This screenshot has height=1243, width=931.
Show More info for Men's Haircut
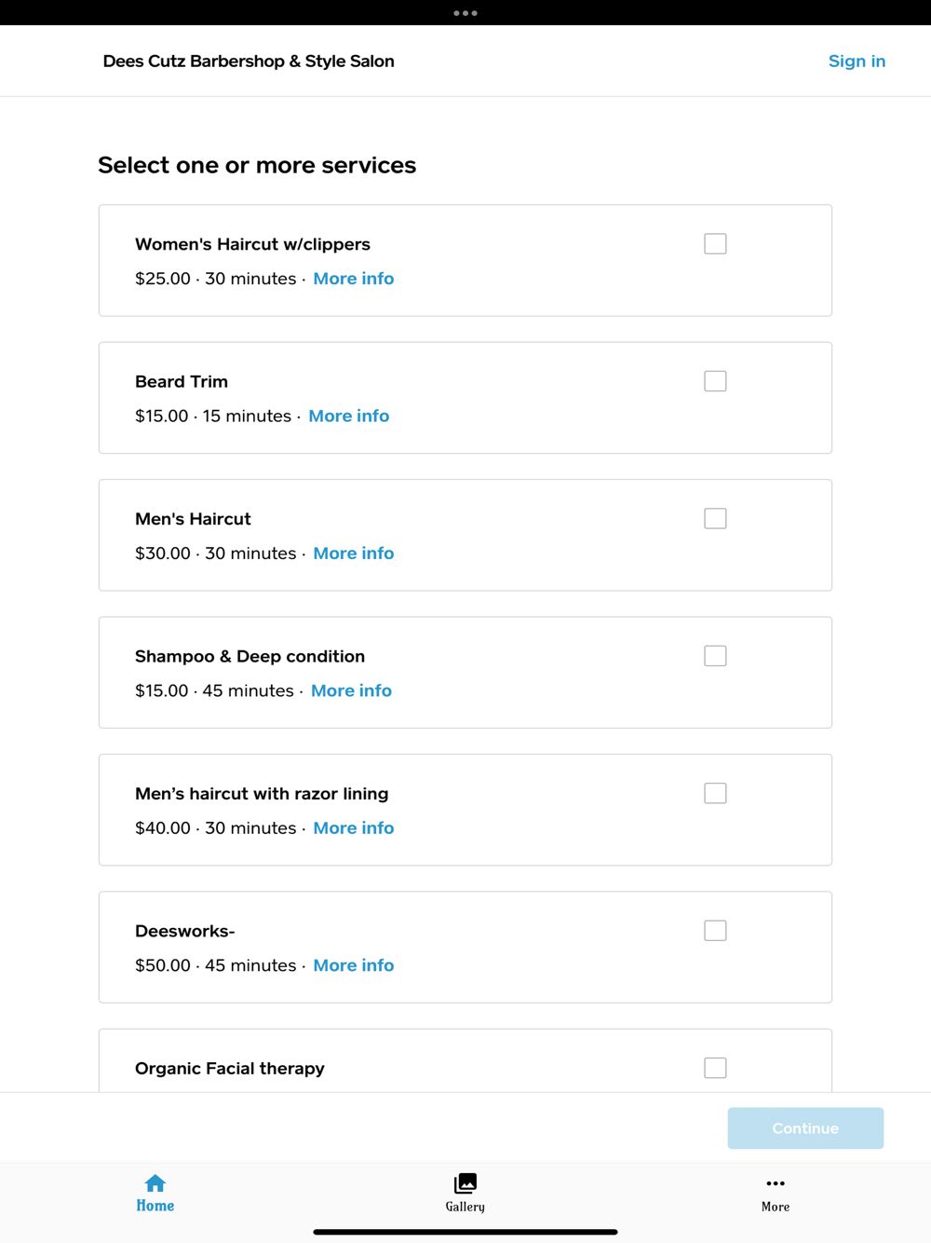point(353,553)
